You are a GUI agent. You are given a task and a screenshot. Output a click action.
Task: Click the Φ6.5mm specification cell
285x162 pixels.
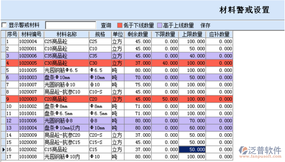click(100, 113)
